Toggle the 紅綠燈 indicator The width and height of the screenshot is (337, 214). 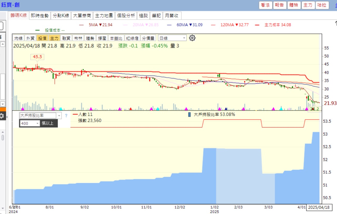pos(132,38)
